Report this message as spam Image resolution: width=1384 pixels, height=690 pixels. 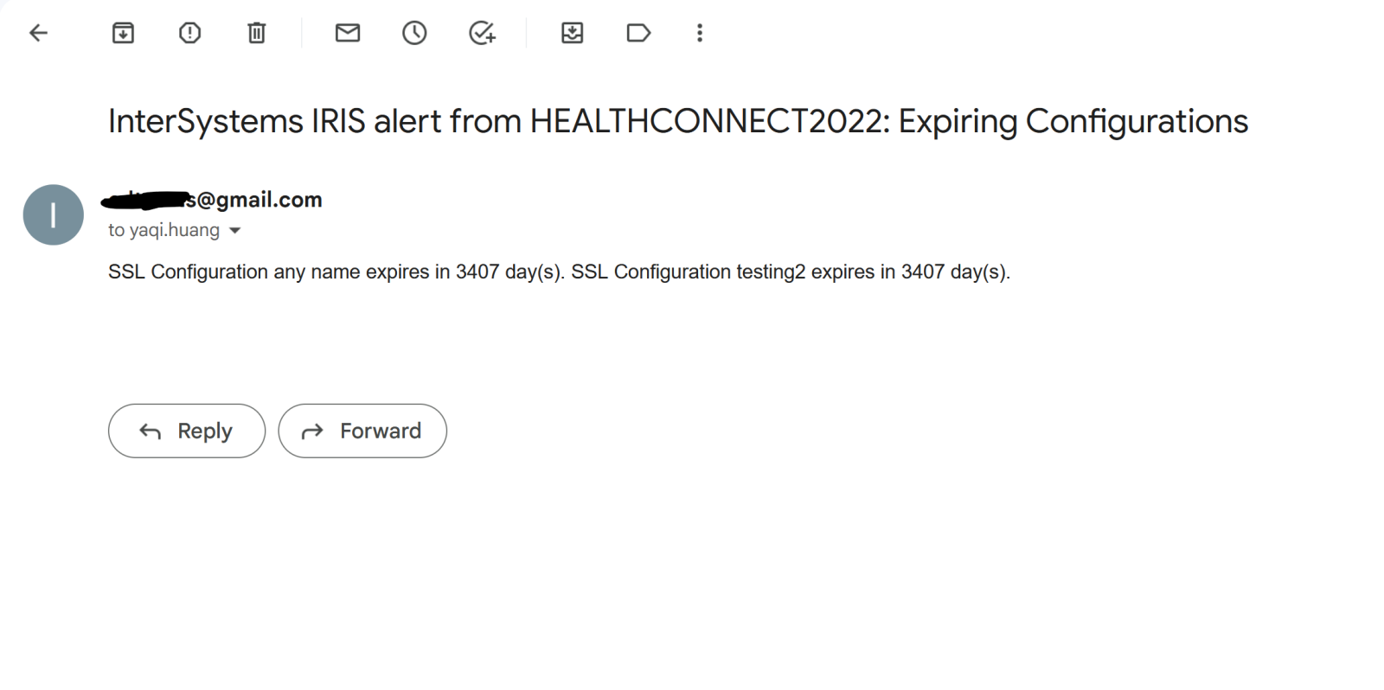(189, 34)
